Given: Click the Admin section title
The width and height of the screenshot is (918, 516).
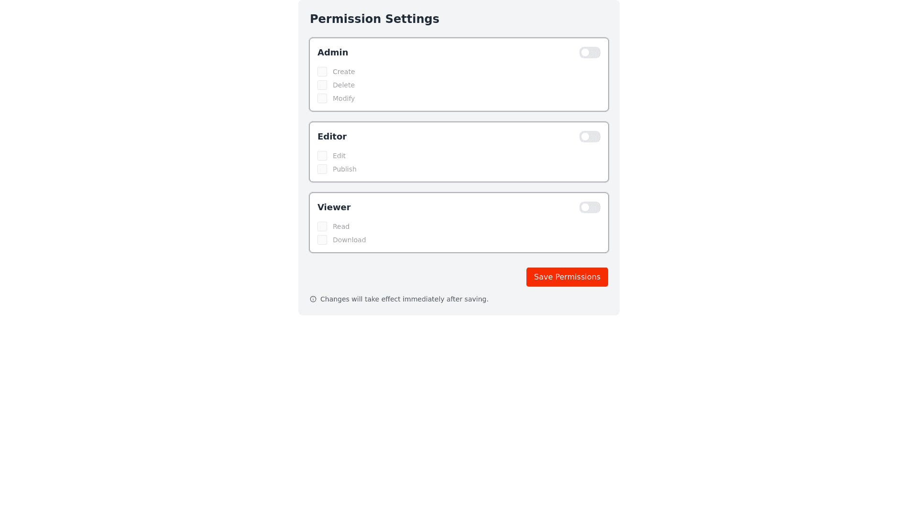Looking at the screenshot, I should pos(333,53).
